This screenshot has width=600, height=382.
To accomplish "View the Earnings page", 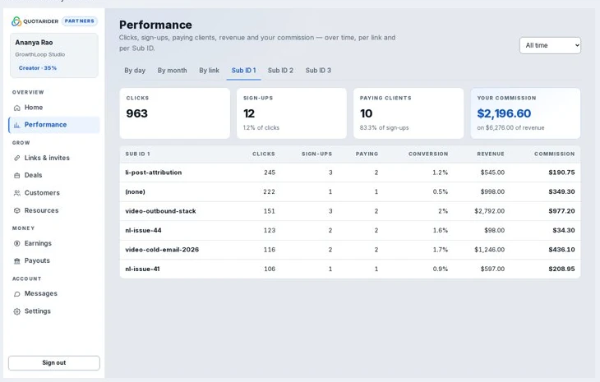I will (x=54, y=243).
